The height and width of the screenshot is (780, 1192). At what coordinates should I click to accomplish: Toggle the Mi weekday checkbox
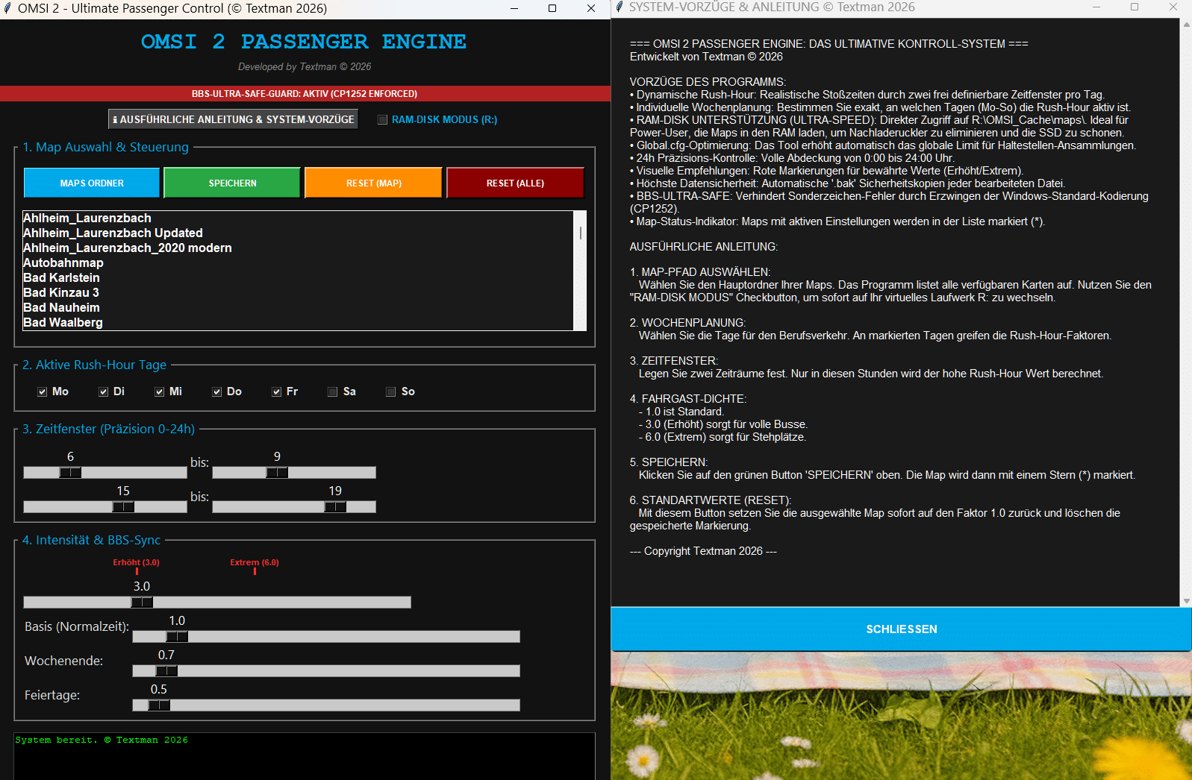[160, 392]
